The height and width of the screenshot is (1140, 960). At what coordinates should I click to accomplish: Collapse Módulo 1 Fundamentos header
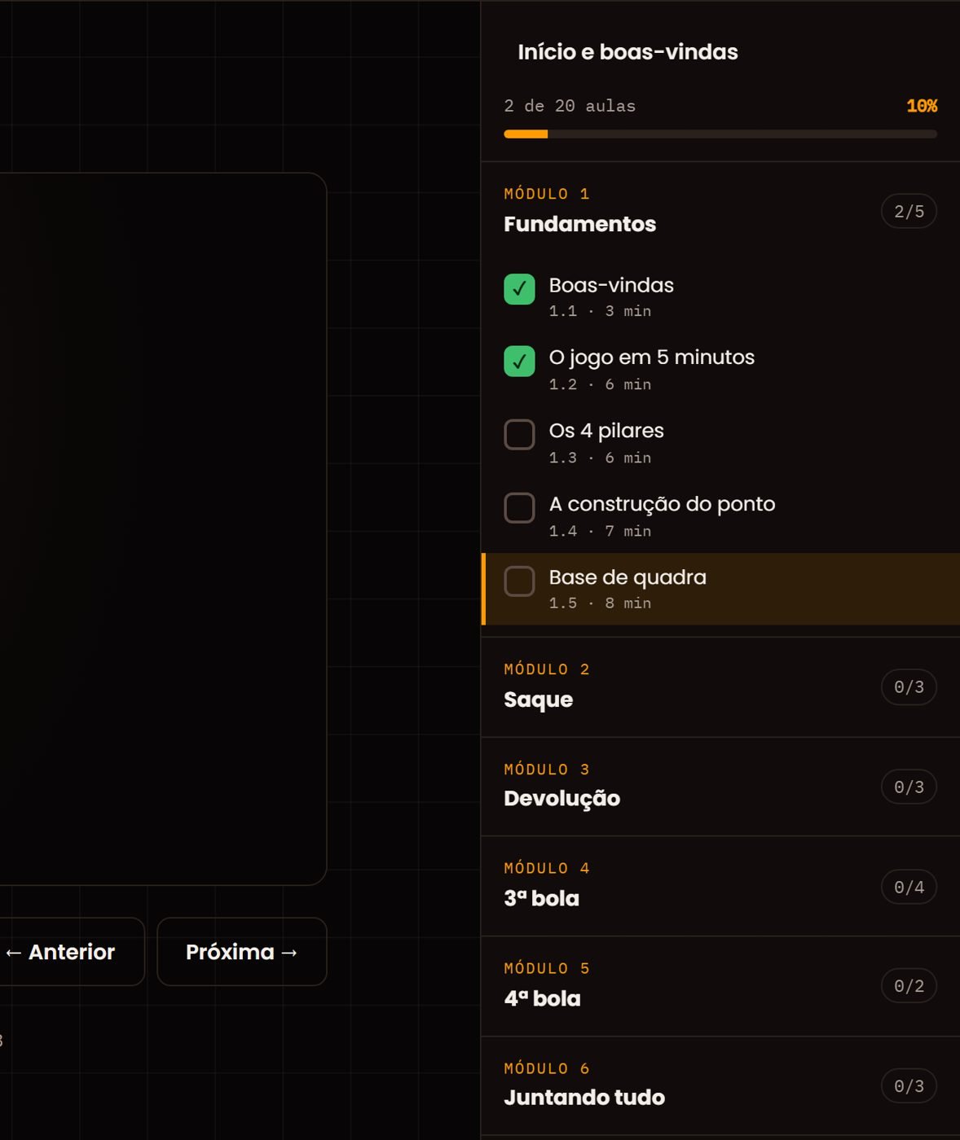[x=720, y=211]
